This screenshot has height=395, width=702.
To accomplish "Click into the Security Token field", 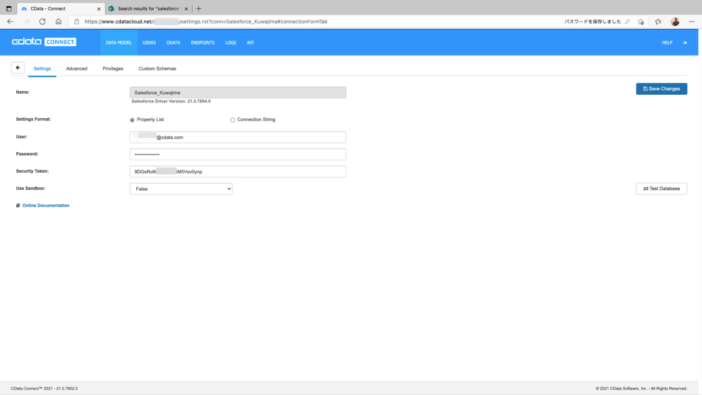I will point(238,171).
